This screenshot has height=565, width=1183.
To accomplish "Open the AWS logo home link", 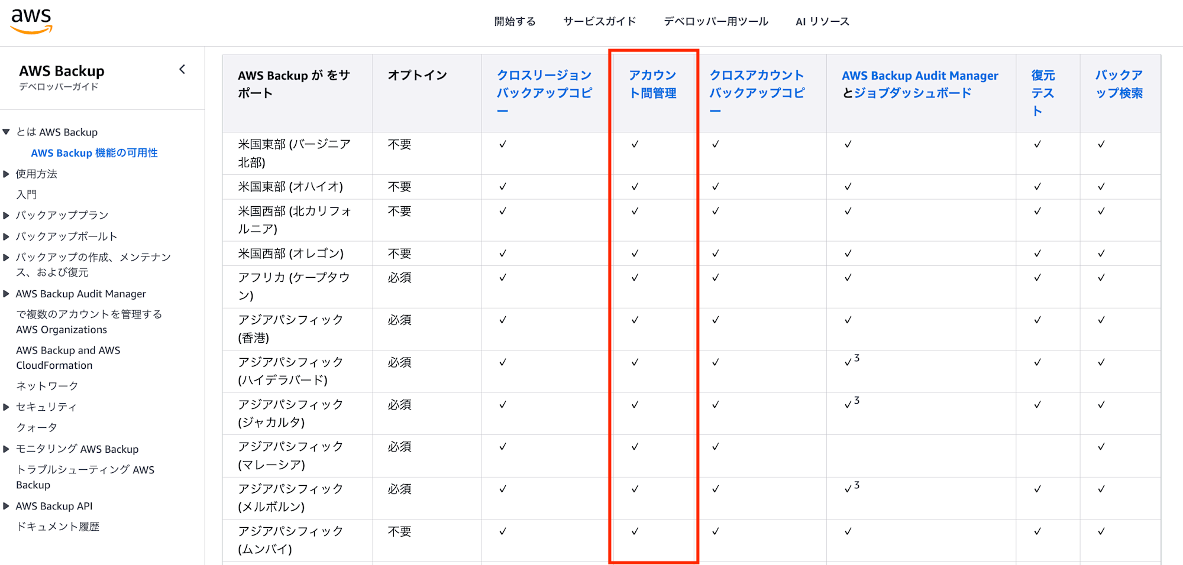I will point(31,22).
